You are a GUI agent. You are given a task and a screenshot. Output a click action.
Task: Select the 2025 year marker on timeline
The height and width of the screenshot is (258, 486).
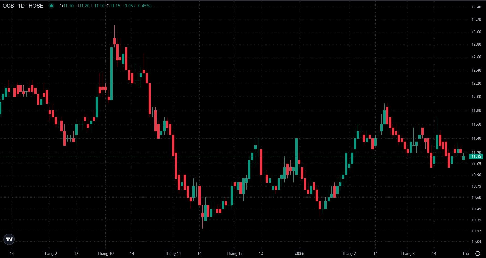click(299, 254)
